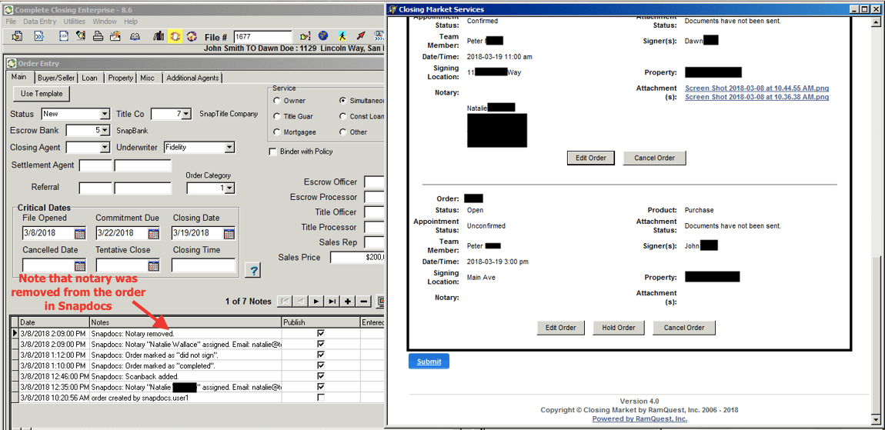This screenshot has height=430, width=885.
Task: Switch to the Loan tab
Action: pos(90,78)
